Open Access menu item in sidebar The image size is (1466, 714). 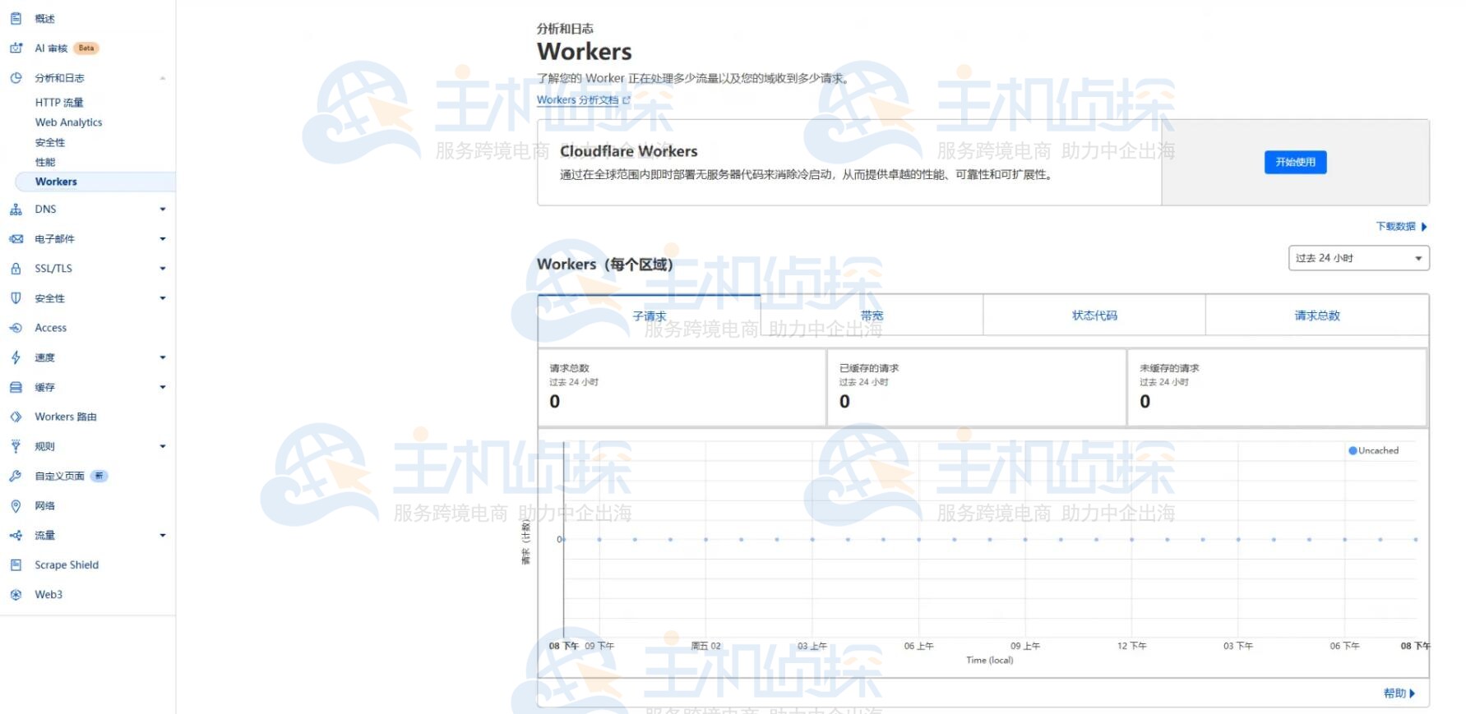[x=51, y=328]
